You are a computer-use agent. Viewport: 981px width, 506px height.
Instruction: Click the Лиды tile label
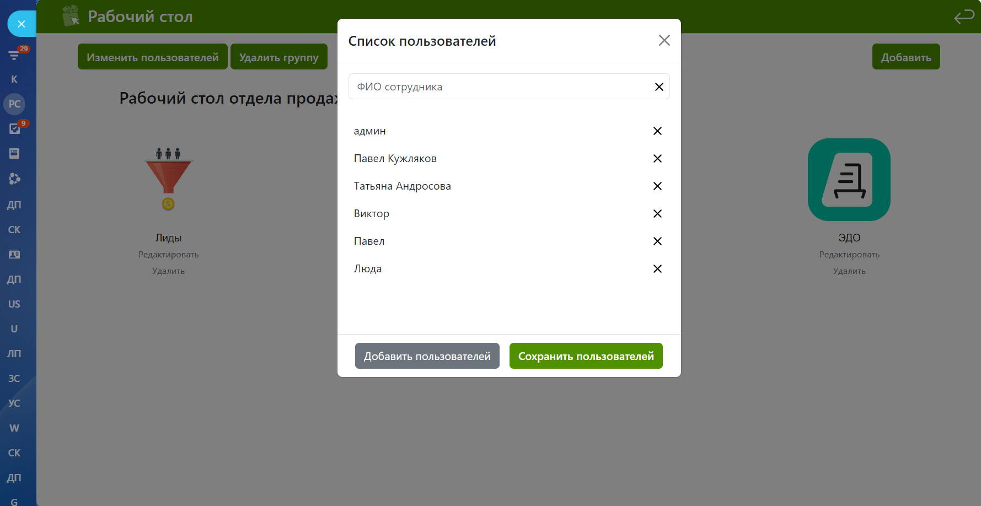point(169,238)
